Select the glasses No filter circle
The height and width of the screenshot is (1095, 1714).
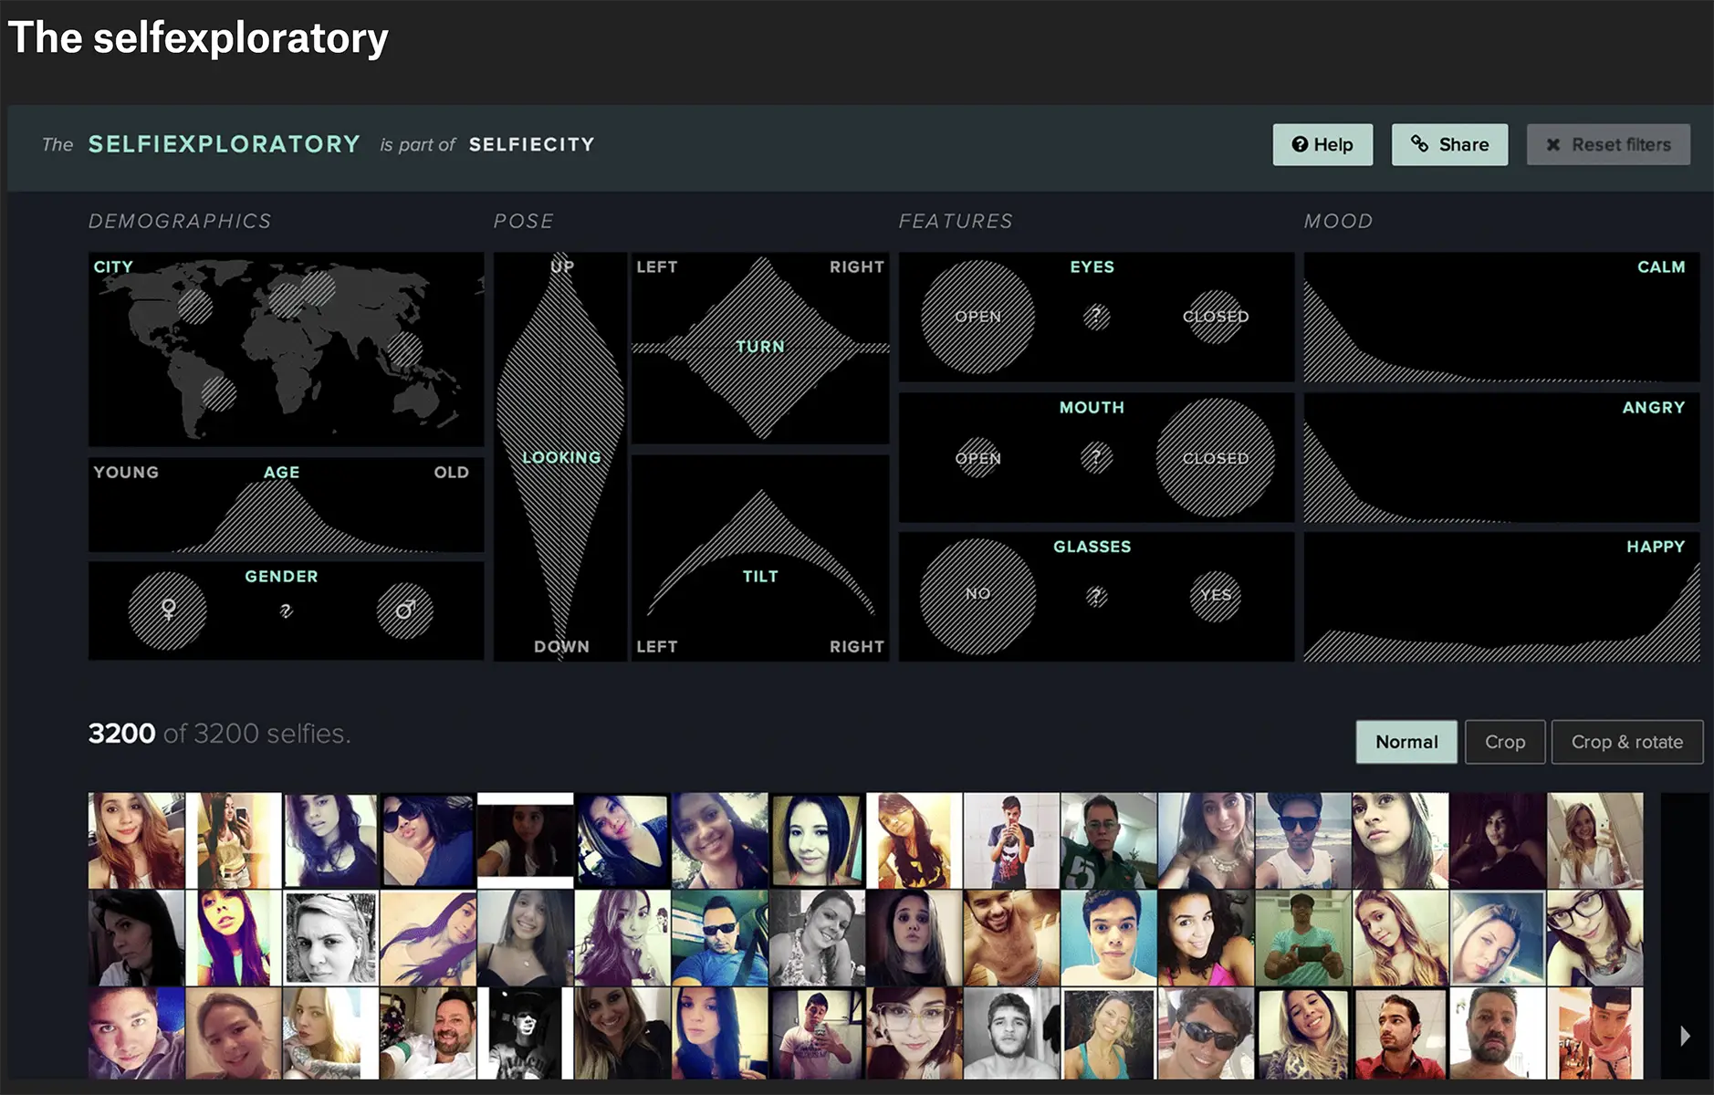point(977,595)
